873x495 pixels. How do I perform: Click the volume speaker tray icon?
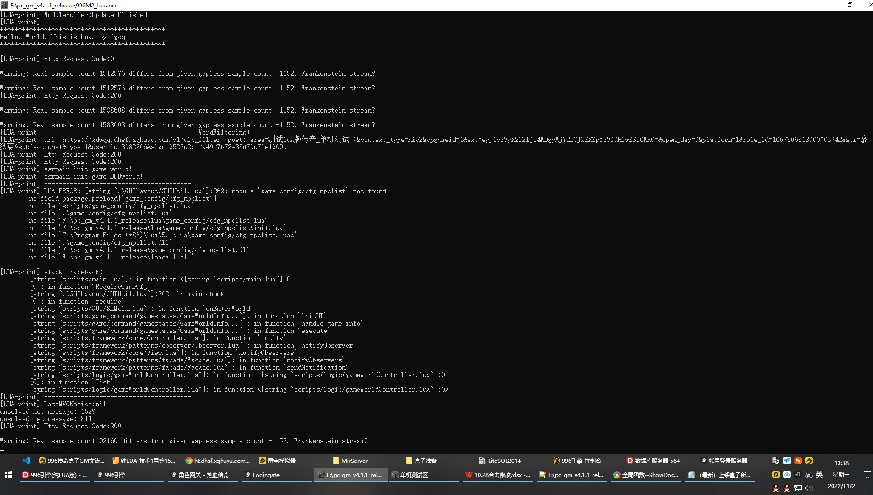[809, 488]
